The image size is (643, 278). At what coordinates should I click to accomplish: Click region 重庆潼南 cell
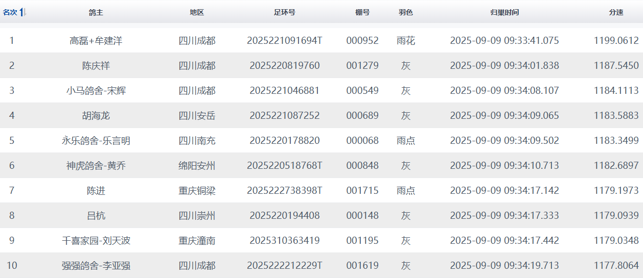click(x=197, y=241)
